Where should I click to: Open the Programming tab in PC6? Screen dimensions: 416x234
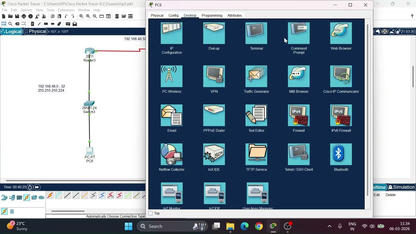[x=212, y=15]
